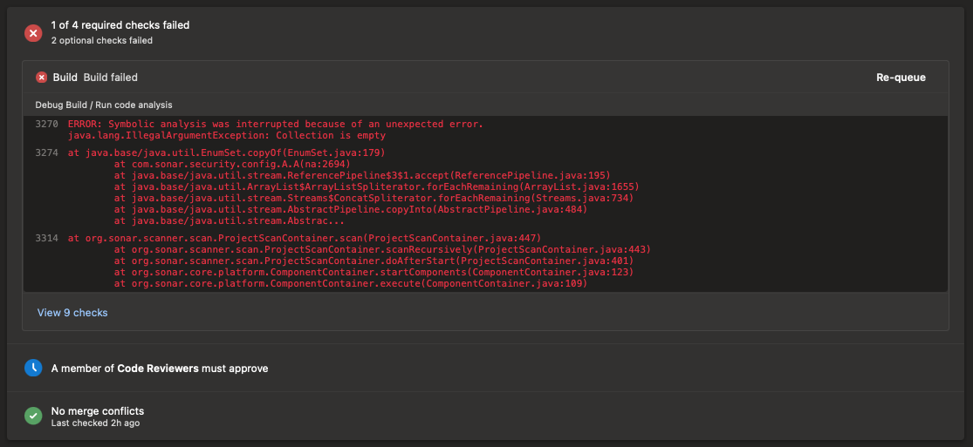Click the red failed checks status icon

[x=33, y=33]
